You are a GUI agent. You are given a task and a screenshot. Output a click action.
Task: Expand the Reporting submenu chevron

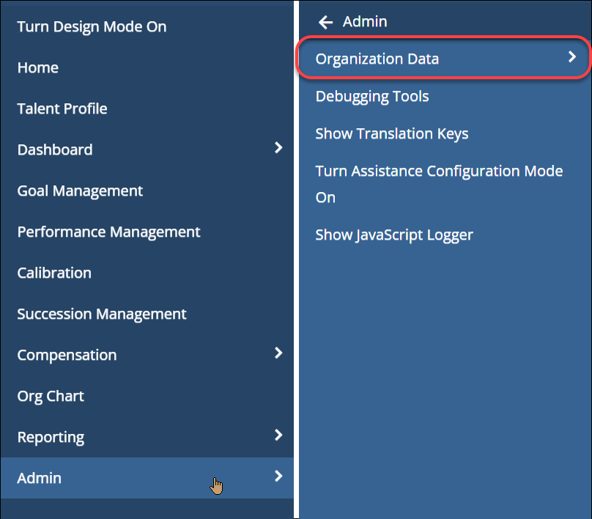278,435
